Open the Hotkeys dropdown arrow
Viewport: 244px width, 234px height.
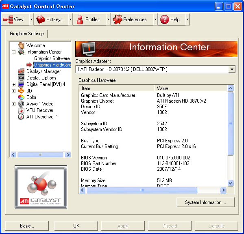70,19
